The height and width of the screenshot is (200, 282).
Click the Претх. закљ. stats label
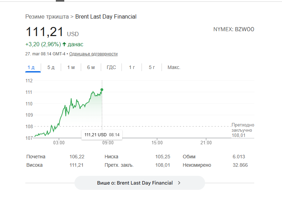(119, 165)
